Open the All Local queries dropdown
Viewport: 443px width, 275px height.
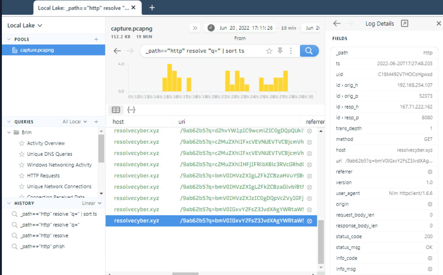pyautogui.click(x=75, y=122)
